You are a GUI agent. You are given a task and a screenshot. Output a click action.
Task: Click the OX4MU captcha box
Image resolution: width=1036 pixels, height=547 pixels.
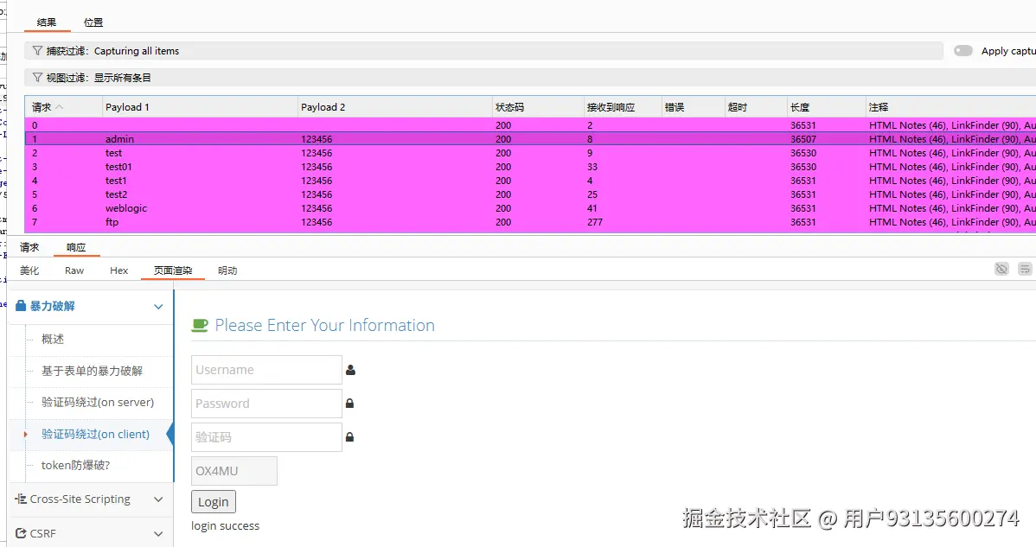233,470
